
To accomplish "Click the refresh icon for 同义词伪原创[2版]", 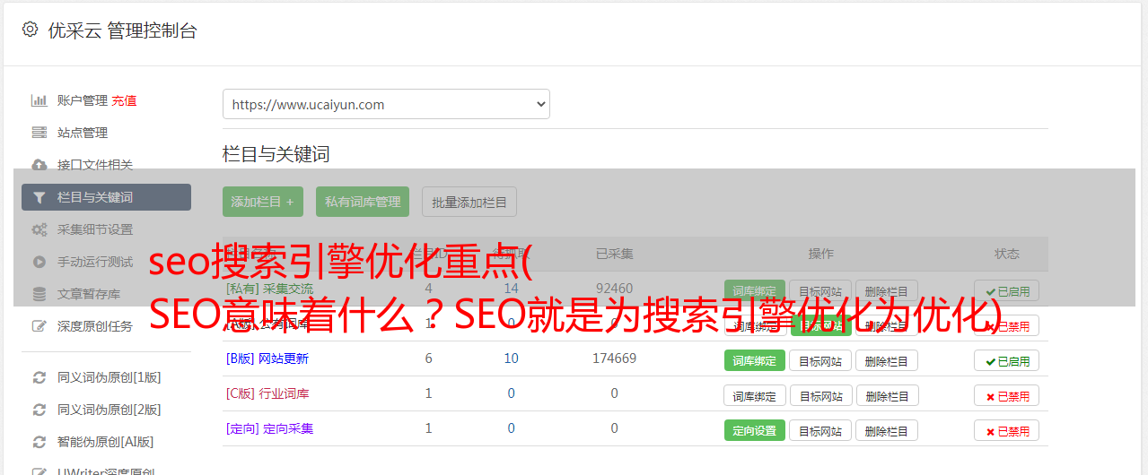I will (x=39, y=410).
